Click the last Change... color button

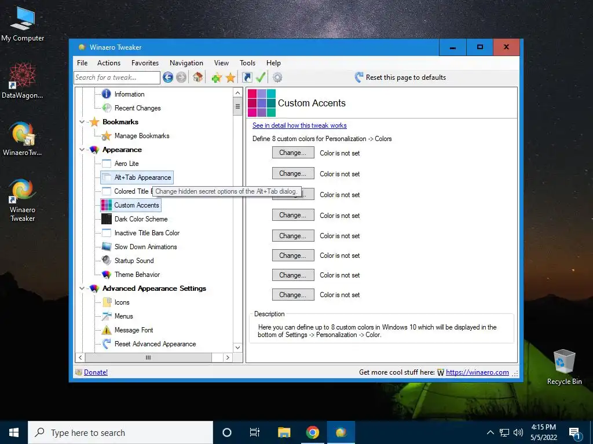[293, 294]
